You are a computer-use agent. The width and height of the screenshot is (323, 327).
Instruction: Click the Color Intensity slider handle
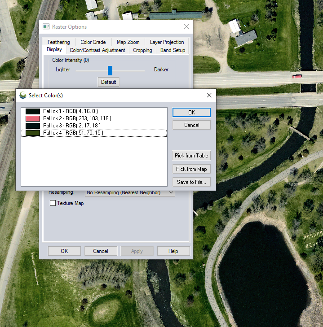tap(110, 71)
